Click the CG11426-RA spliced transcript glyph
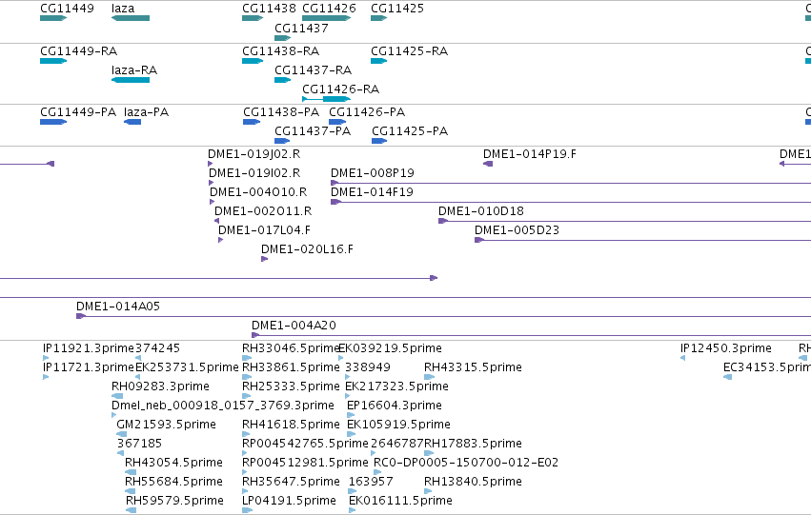 pyautogui.click(x=326, y=99)
